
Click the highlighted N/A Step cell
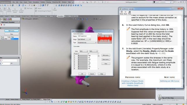(15, 39)
